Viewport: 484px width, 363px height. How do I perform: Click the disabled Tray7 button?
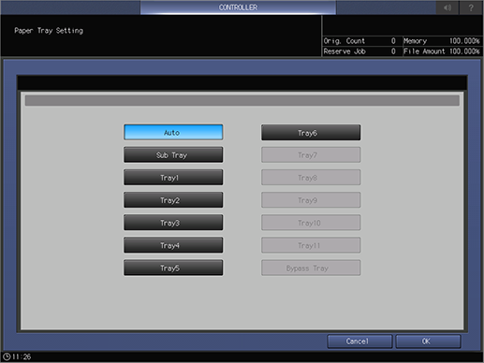point(311,154)
